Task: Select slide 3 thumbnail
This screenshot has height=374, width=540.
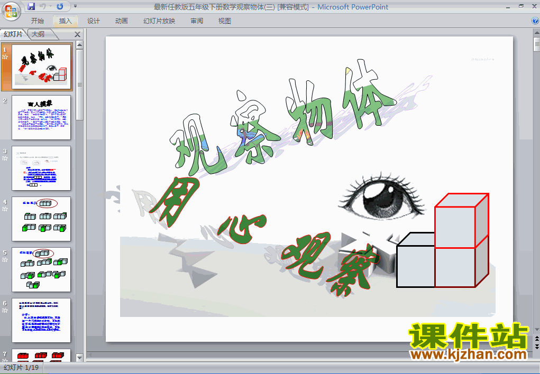Action: pyautogui.click(x=41, y=168)
